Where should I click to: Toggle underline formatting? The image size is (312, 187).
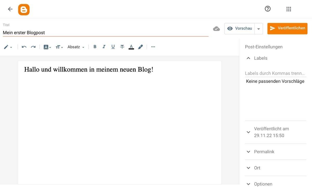[113, 47]
